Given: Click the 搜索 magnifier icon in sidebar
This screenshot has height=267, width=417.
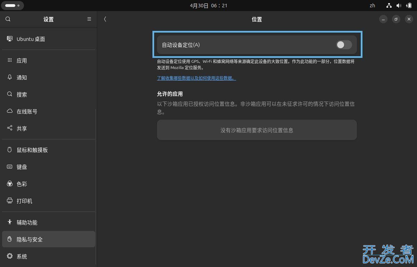Looking at the screenshot, I should click(10, 94).
